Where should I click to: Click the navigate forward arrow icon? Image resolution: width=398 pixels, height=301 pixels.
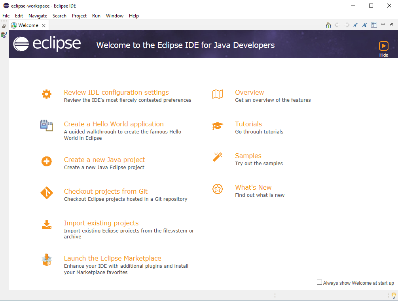click(347, 25)
